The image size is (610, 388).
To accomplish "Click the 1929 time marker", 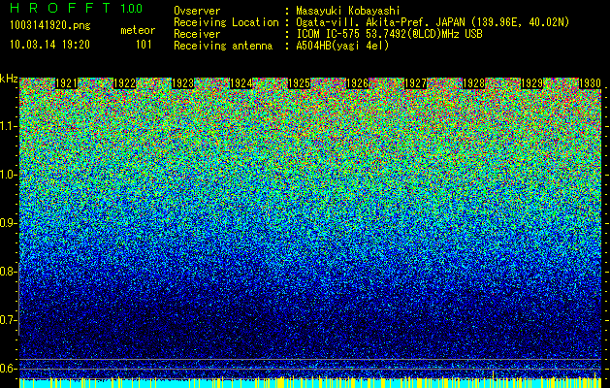I will click(x=532, y=83).
